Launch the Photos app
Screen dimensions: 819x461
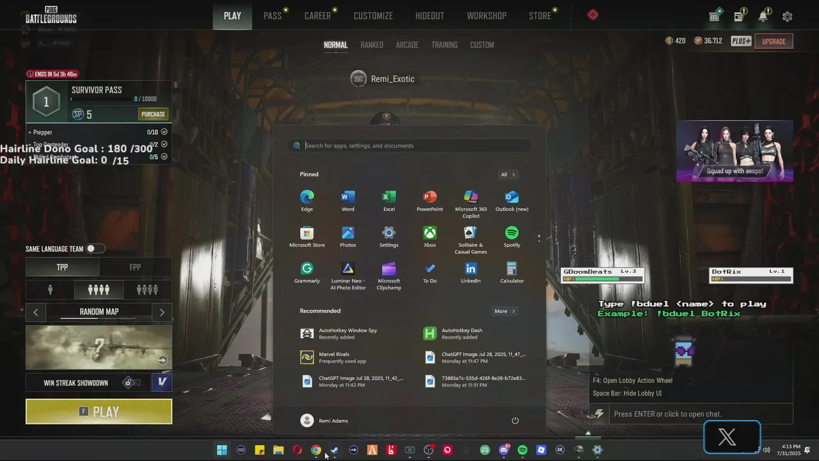348,236
